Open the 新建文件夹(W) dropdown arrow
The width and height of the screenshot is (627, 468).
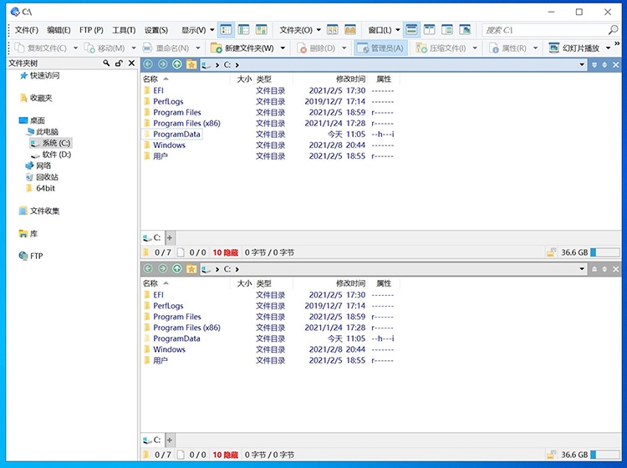pyautogui.click(x=283, y=48)
